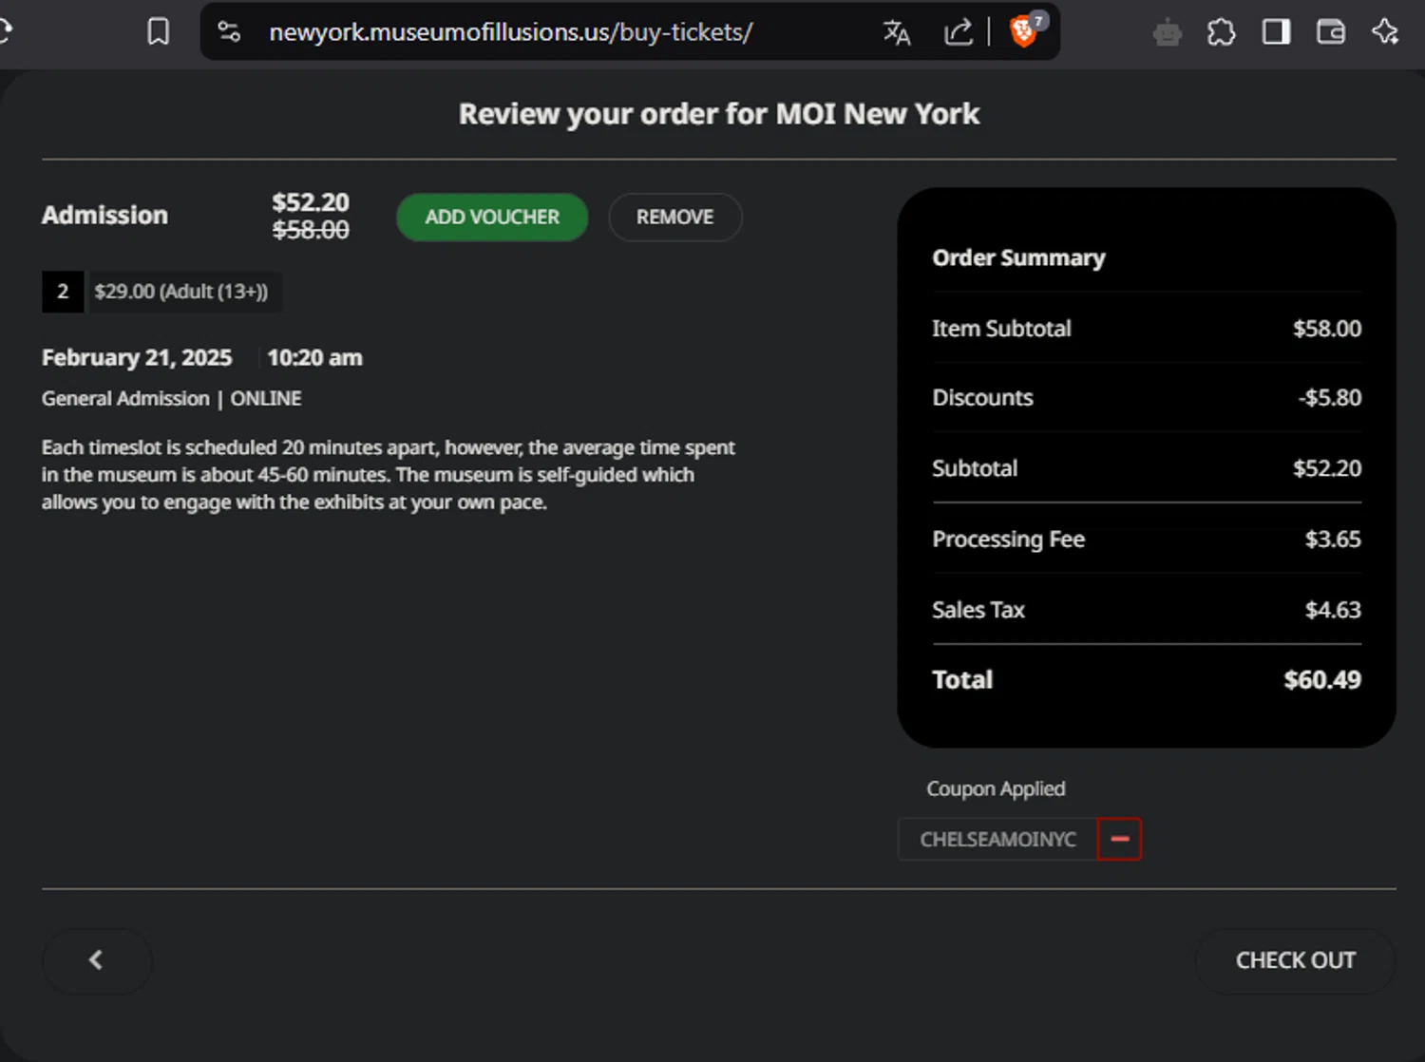Image resolution: width=1425 pixels, height=1062 pixels.
Task: Click the translate page icon
Action: pos(897,32)
